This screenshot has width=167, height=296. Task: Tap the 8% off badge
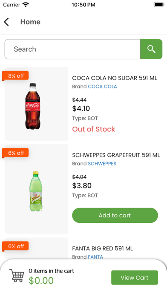tap(15, 76)
